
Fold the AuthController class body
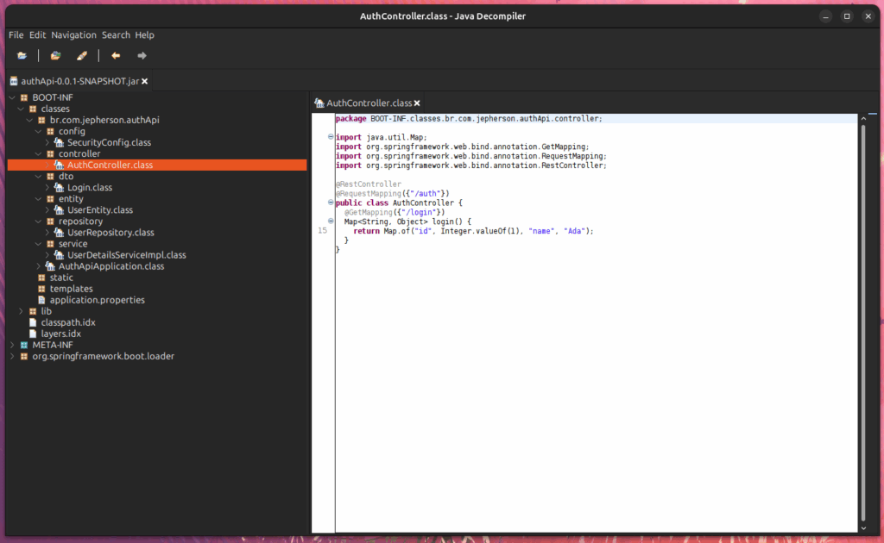coord(331,203)
